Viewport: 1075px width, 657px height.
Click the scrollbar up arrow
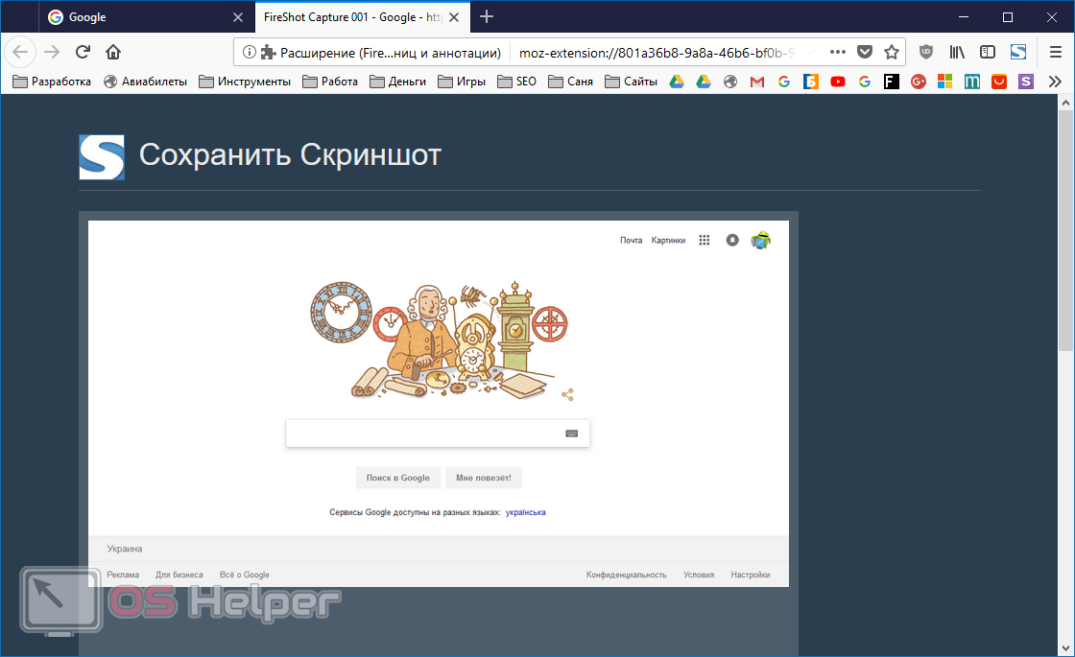(x=1065, y=103)
